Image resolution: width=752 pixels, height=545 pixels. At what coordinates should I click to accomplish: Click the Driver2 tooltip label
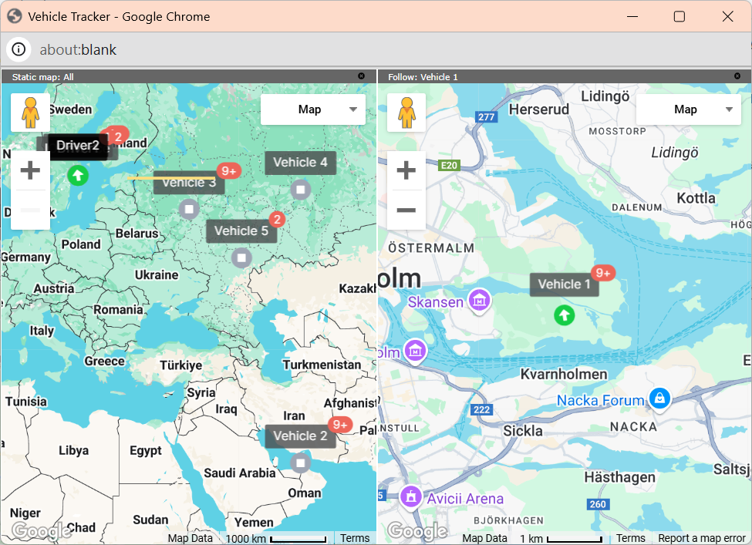(x=78, y=146)
